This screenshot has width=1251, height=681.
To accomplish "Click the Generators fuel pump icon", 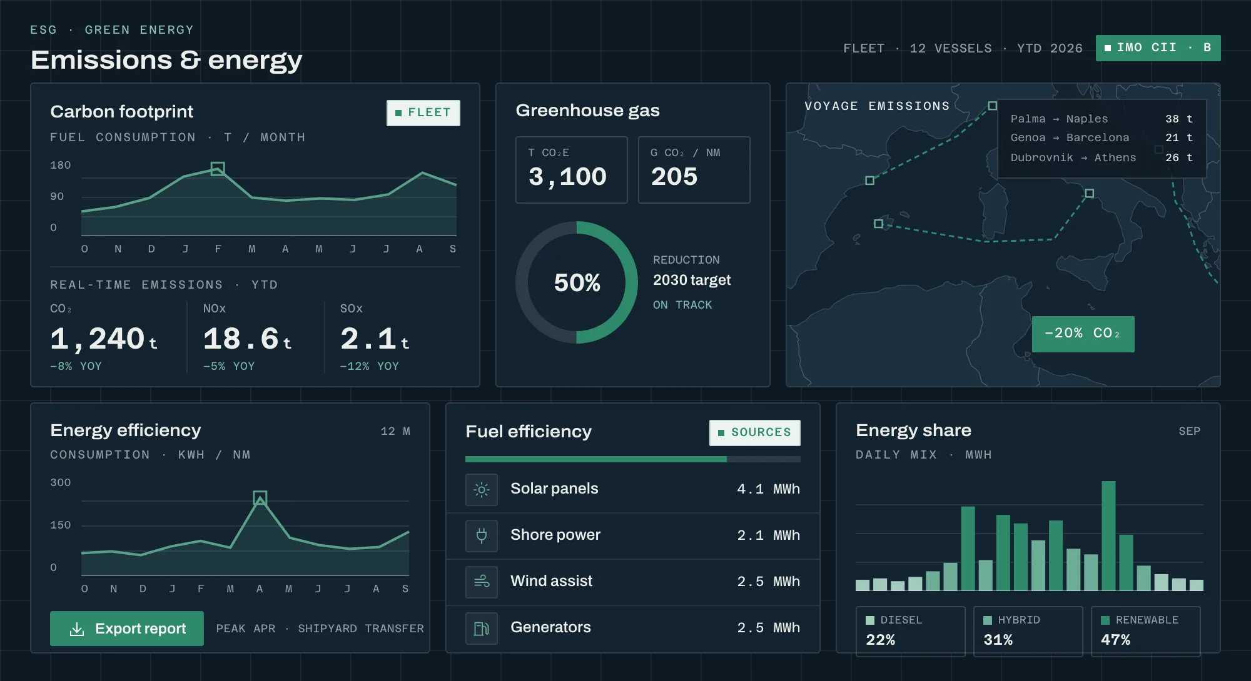I will pyautogui.click(x=482, y=629).
